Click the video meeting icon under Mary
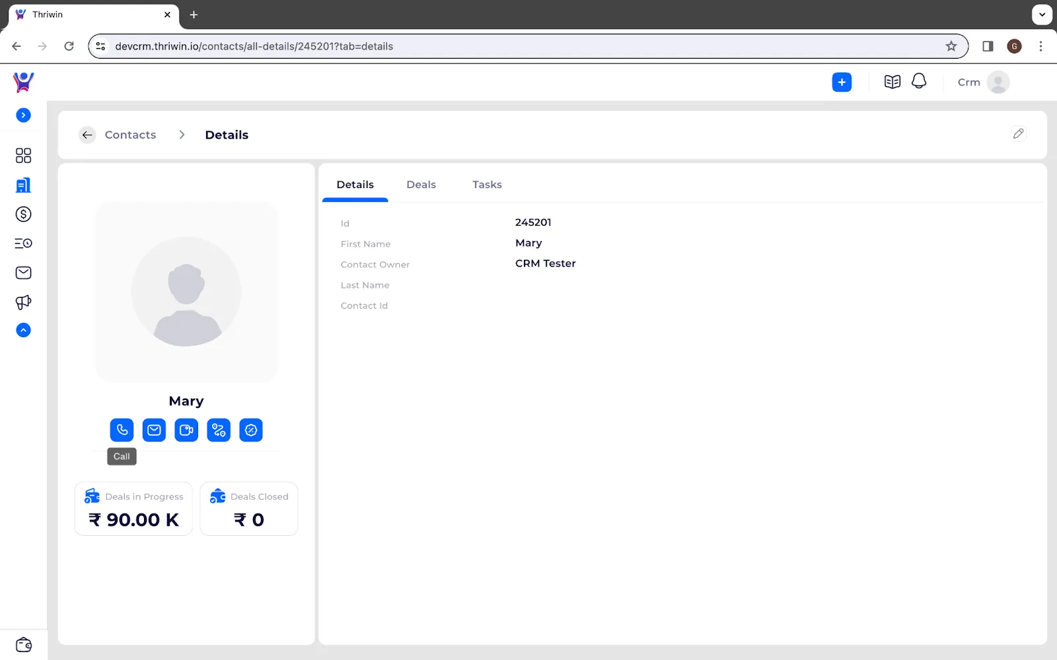The image size is (1057, 660). tap(186, 430)
